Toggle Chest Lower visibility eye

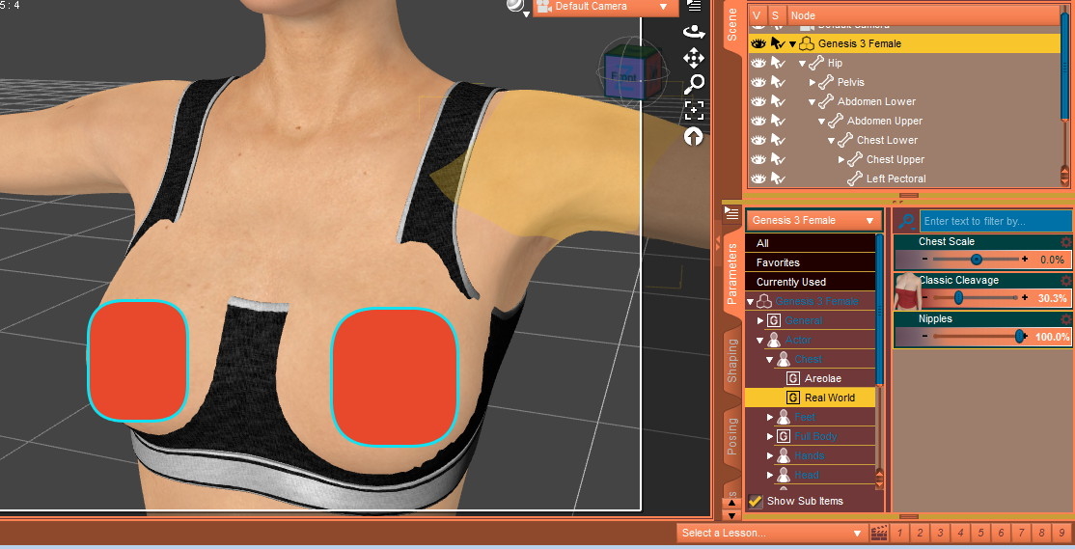click(757, 140)
